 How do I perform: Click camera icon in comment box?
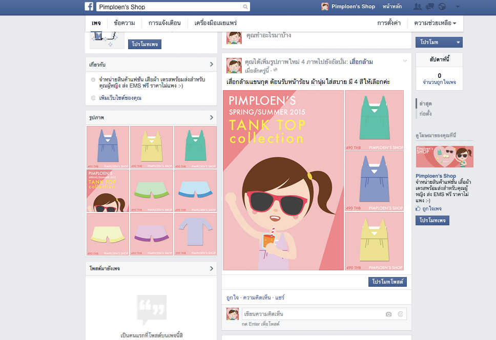[388, 314]
